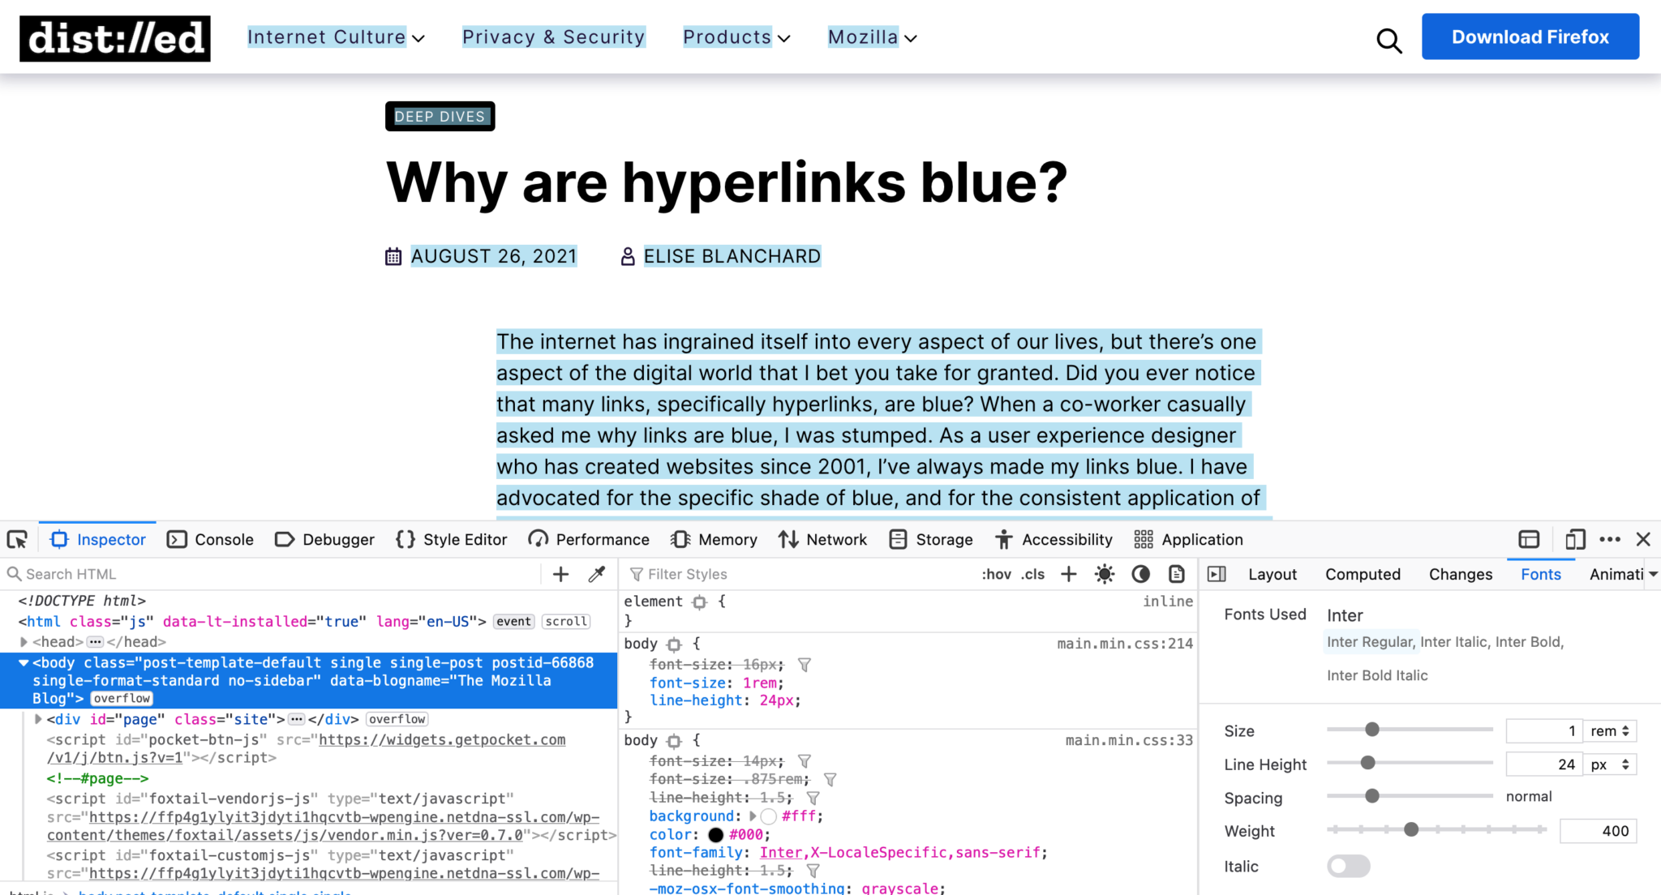
Task: Switch to the Debugger tab
Action: tap(324, 540)
